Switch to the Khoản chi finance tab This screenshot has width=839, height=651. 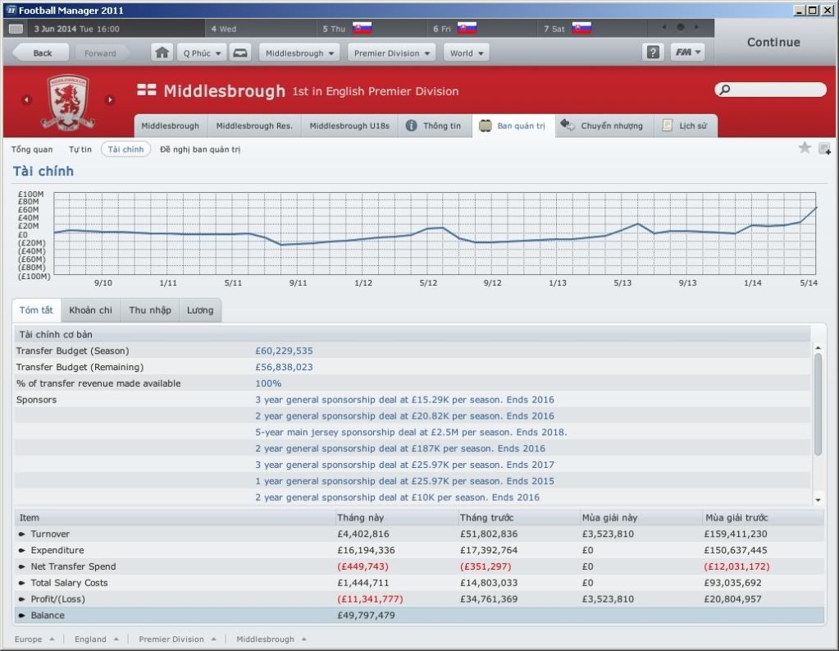click(x=90, y=310)
